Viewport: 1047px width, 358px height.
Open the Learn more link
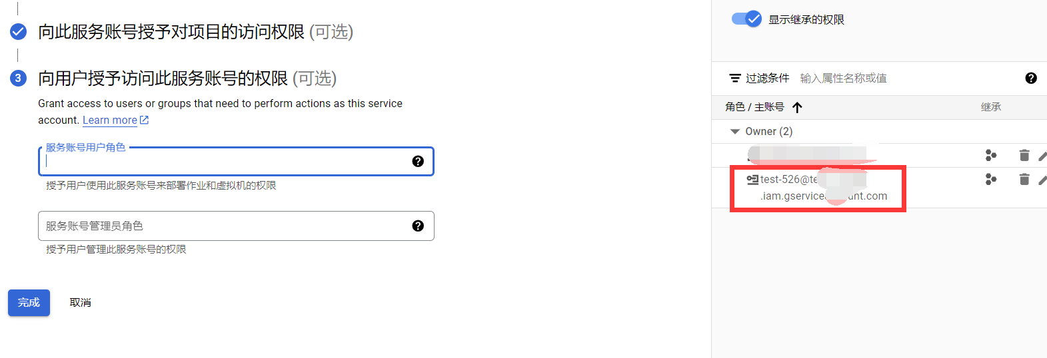pos(115,120)
